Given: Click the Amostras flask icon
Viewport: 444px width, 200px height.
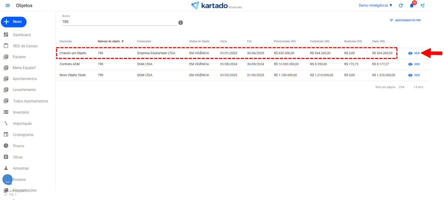Looking at the screenshot, I should coord(6,168).
